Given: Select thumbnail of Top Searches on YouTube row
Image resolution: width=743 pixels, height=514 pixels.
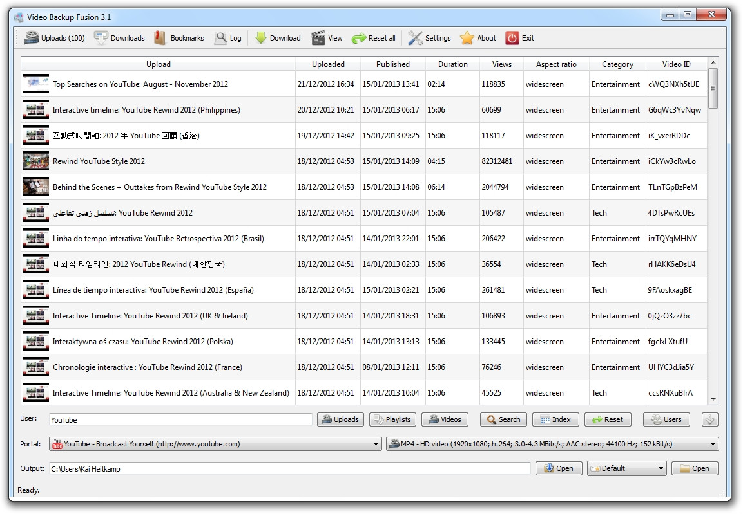Looking at the screenshot, I should point(36,84).
